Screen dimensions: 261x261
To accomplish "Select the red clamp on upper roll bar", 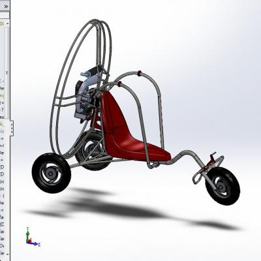I will tap(139, 74).
